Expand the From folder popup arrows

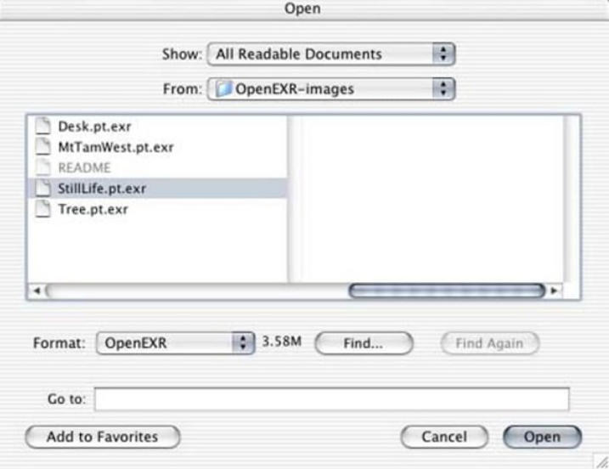click(x=443, y=88)
